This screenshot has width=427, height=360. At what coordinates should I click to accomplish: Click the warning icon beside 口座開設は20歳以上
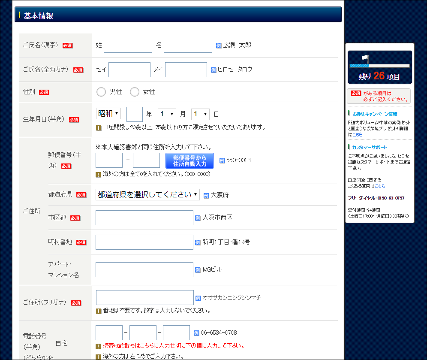pos(99,127)
